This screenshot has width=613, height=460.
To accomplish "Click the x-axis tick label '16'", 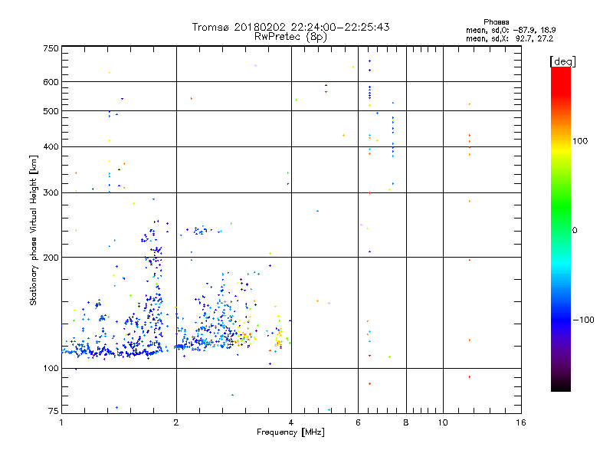I will coord(521,422).
